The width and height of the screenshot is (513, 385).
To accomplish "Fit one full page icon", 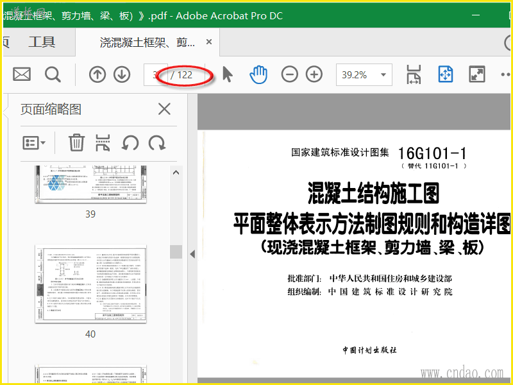I will click(x=445, y=74).
